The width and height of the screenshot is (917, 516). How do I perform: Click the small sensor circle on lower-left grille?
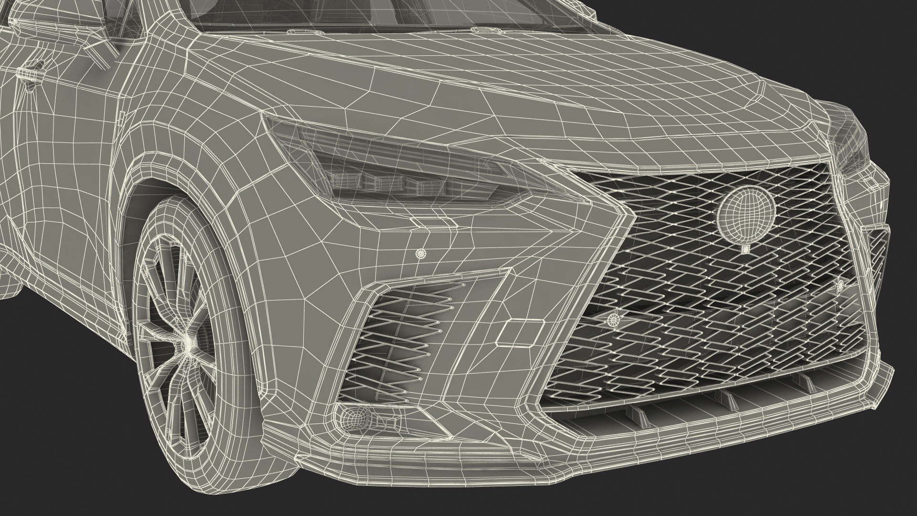pyautogui.click(x=614, y=319)
